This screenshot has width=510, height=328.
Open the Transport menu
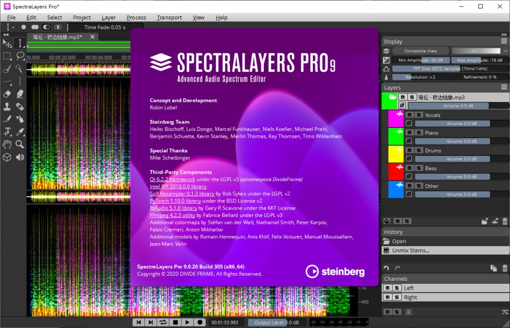pos(169,17)
